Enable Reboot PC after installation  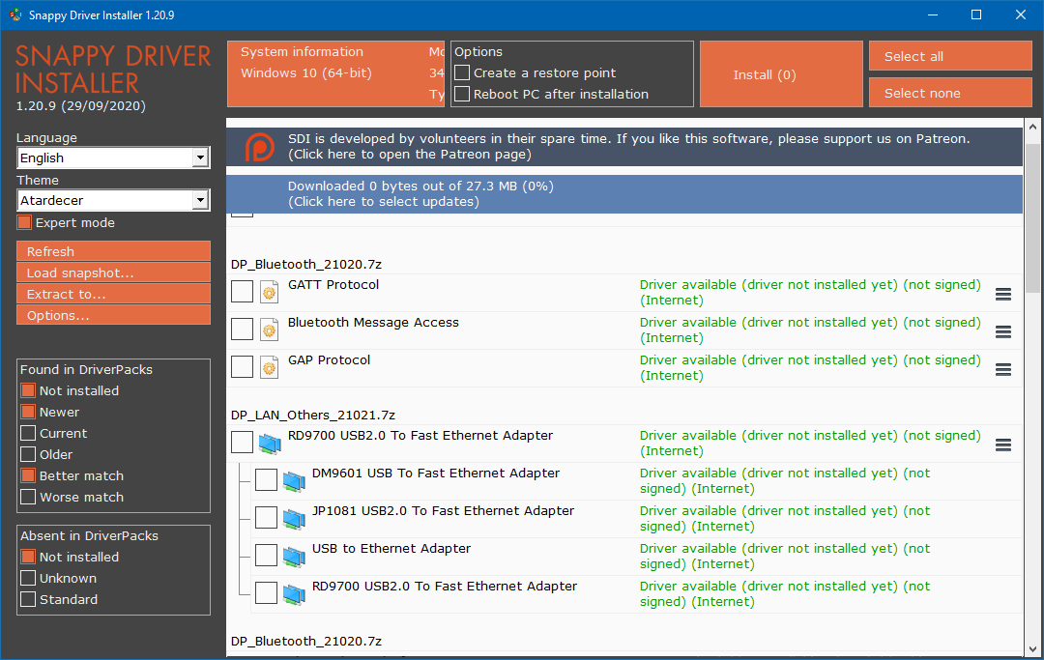[x=462, y=94]
